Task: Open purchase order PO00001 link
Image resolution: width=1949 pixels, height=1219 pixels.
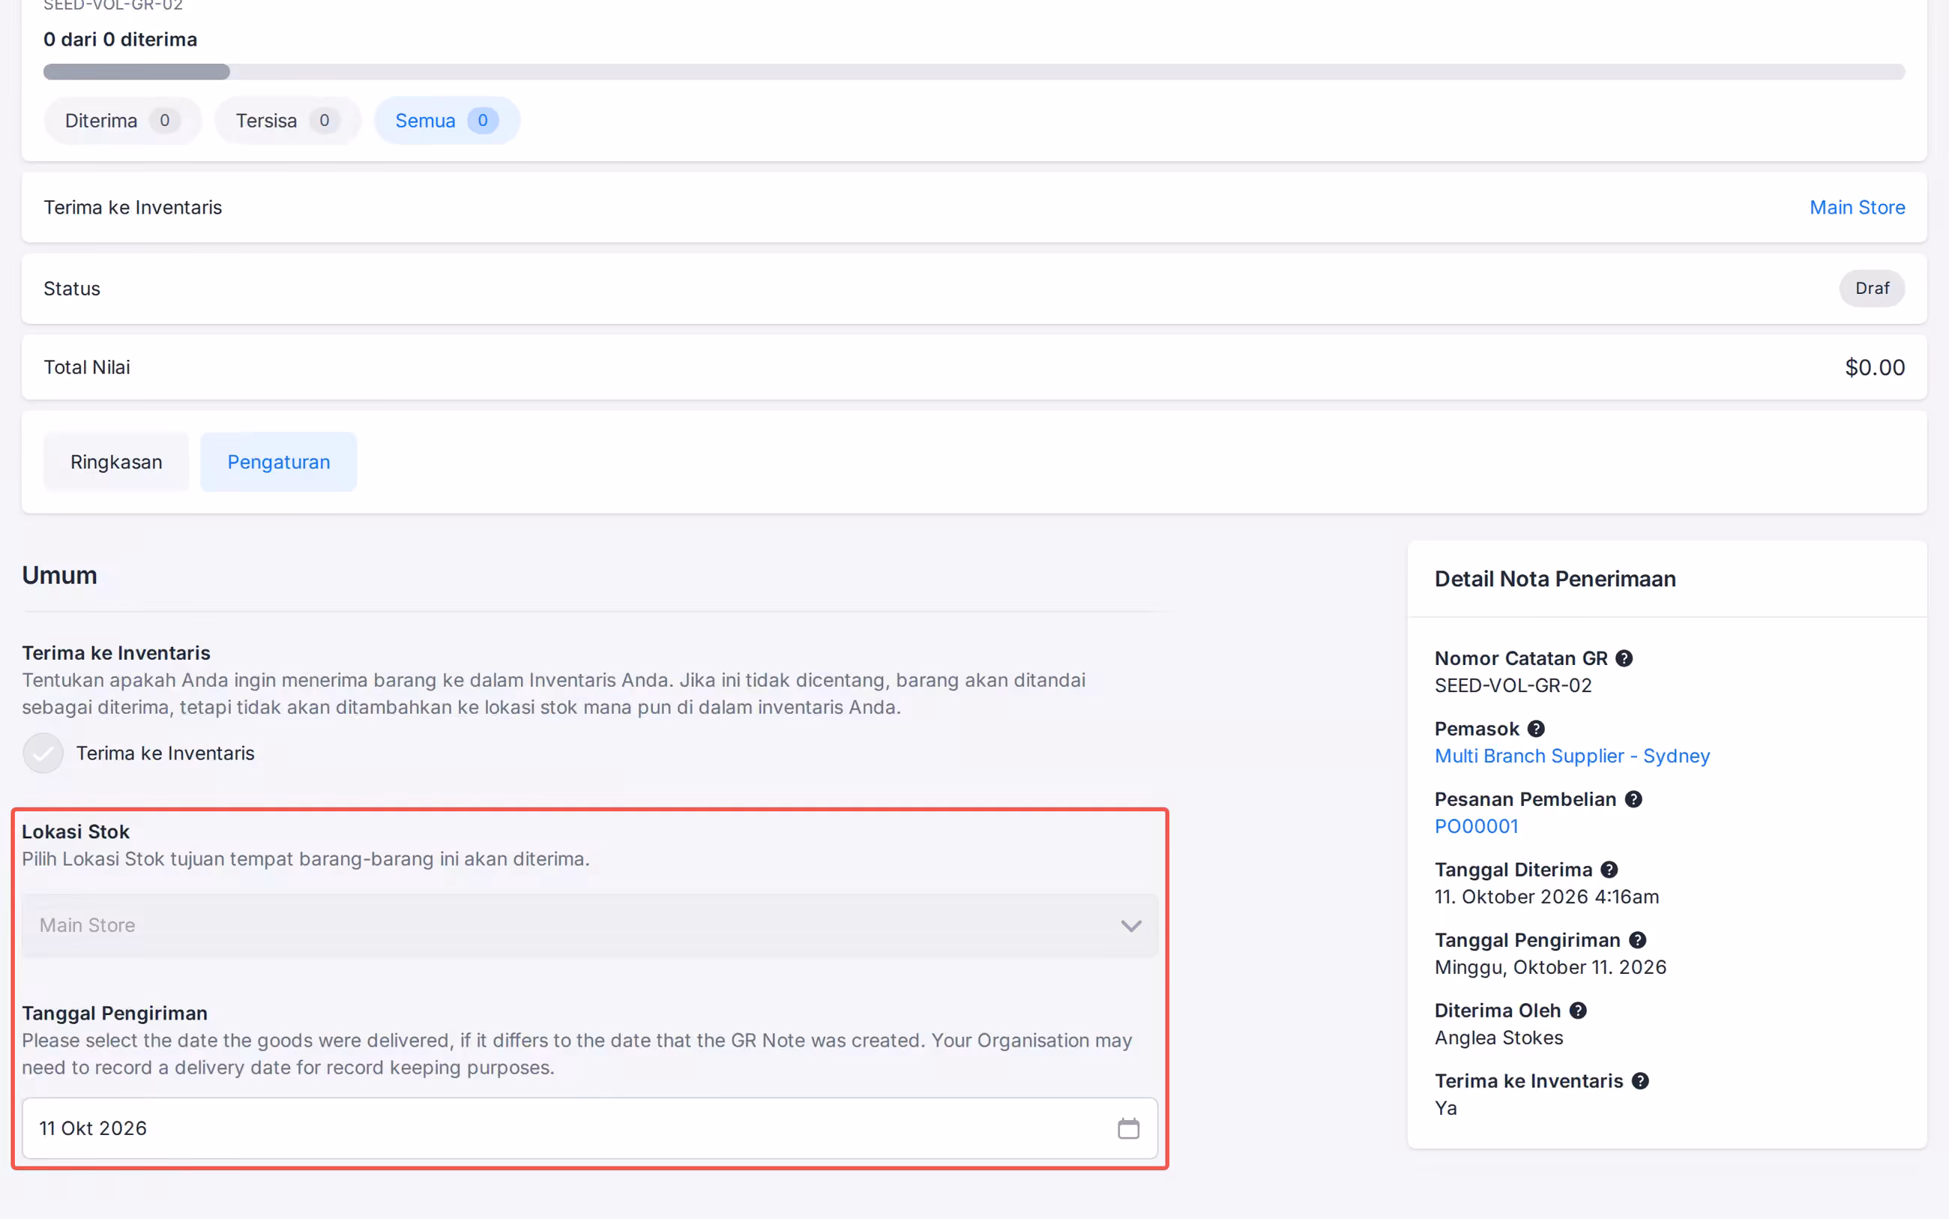Action: 1476,826
